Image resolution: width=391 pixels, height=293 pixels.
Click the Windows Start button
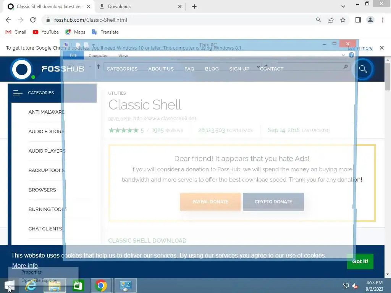(x=10, y=285)
